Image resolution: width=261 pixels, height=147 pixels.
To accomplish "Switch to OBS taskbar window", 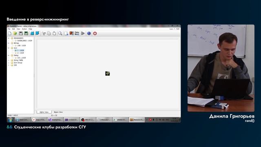I will coord(88,120).
